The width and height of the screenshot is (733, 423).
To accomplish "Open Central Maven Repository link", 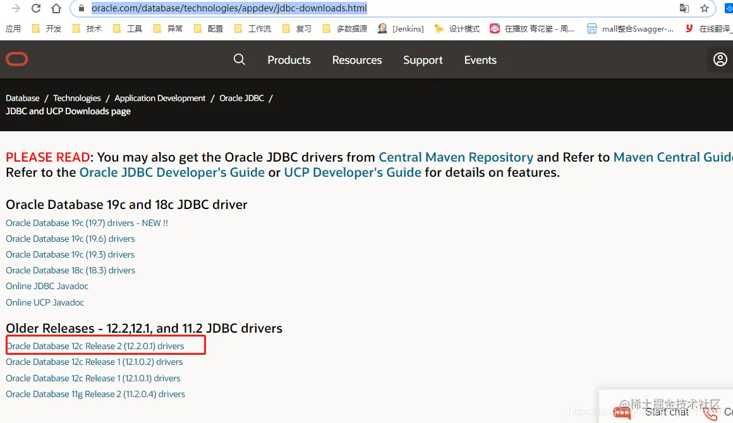I will 456,157.
